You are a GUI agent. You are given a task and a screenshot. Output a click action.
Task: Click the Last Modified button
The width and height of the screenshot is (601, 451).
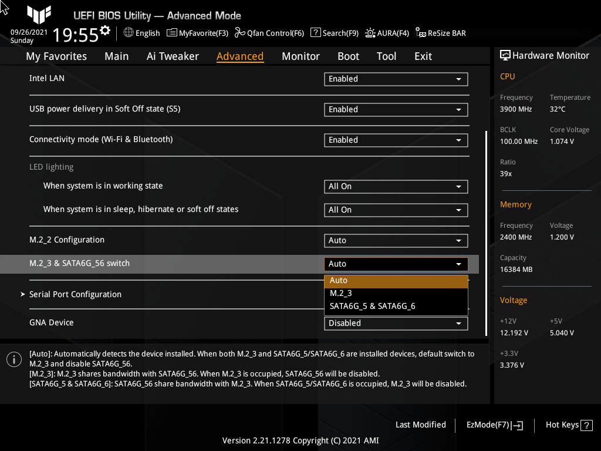pos(421,425)
